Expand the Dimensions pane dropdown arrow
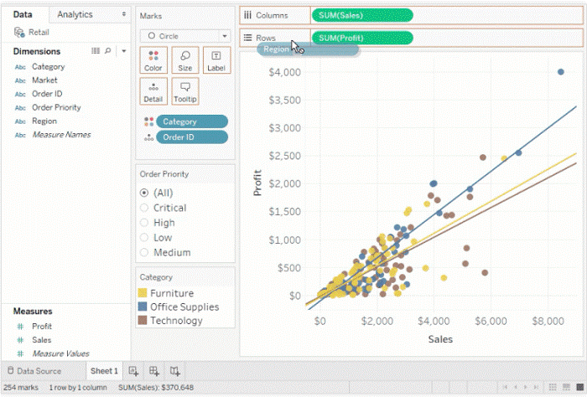Viewport: 587px width, 397px height. pyautogui.click(x=124, y=51)
